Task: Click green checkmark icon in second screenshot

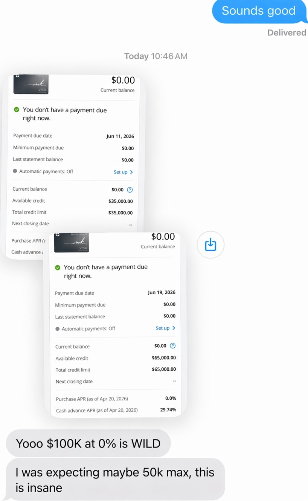Action: tap(58, 267)
